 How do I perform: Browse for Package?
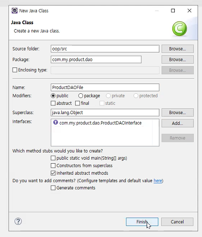click(x=177, y=60)
